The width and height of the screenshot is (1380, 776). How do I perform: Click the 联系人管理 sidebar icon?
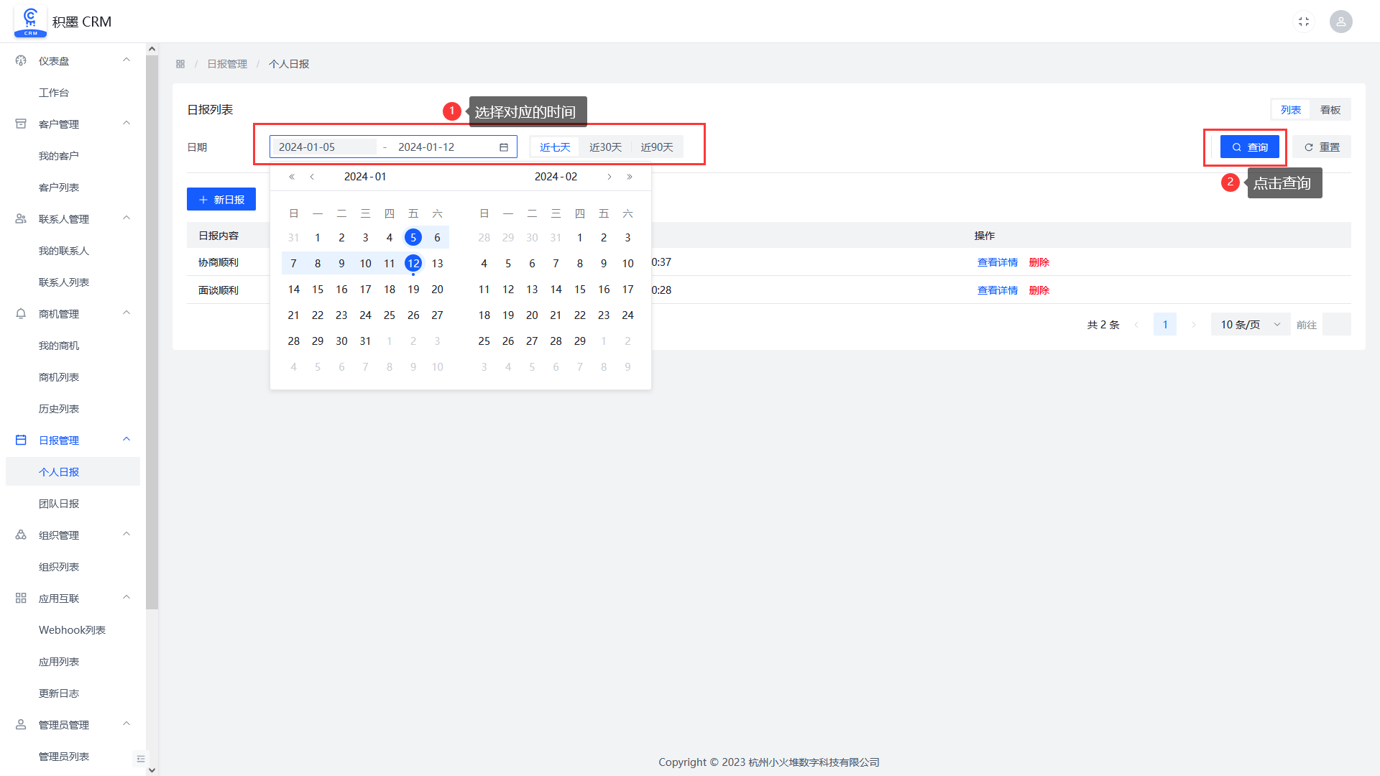[x=21, y=219]
